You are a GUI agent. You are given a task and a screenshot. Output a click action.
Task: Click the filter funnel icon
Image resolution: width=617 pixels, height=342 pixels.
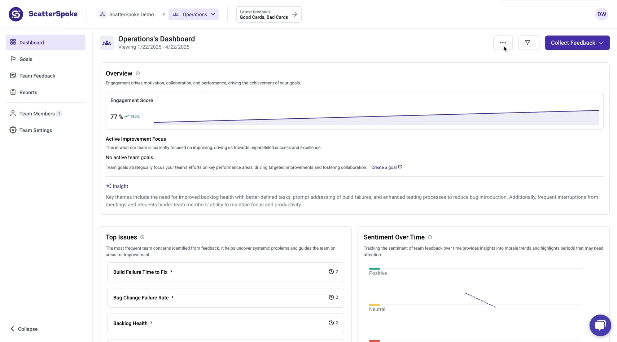528,43
